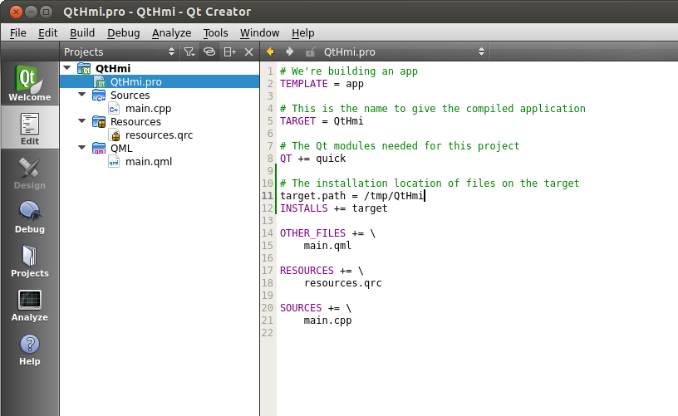Select resources.qrc in the project tree
Viewport: 678px width, 416px height.
(159, 135)
